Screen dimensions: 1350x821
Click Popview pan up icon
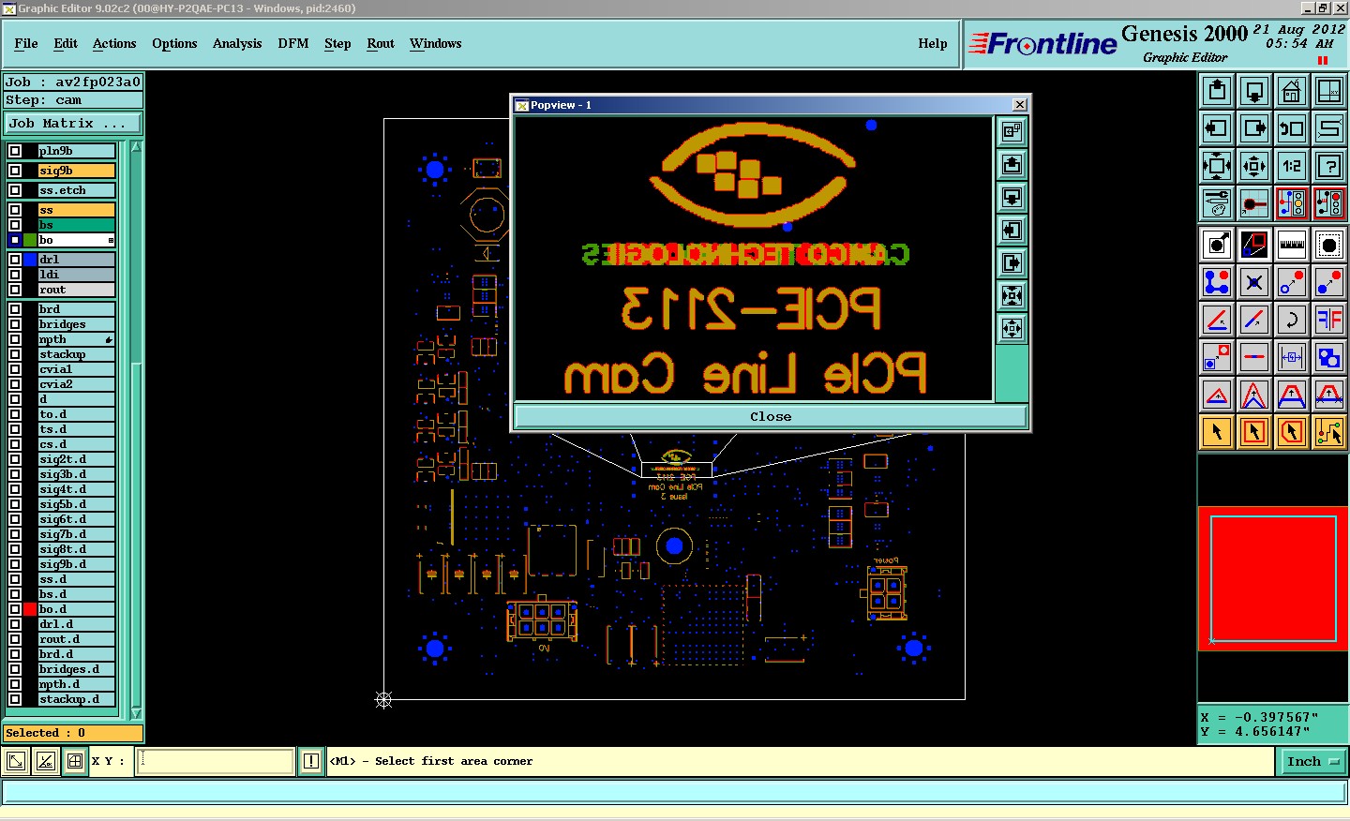pos(1012,165)
